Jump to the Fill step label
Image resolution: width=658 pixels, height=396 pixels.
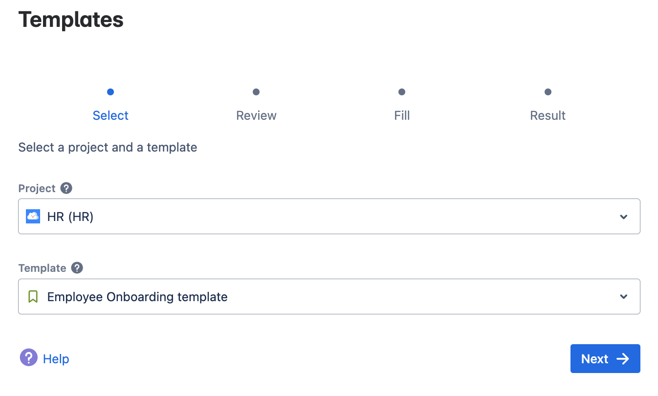pyautogui.click(x=402, y=115)
